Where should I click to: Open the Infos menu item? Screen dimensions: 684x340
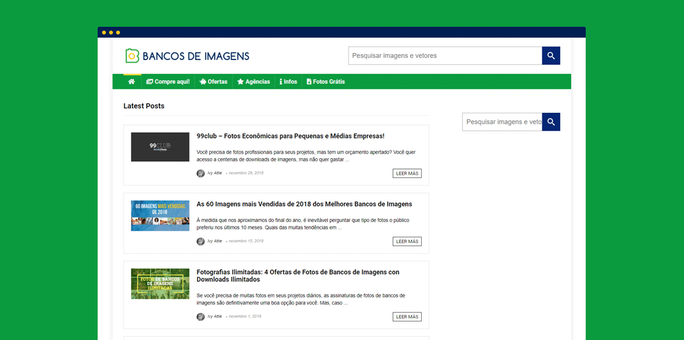pos(288,82)
